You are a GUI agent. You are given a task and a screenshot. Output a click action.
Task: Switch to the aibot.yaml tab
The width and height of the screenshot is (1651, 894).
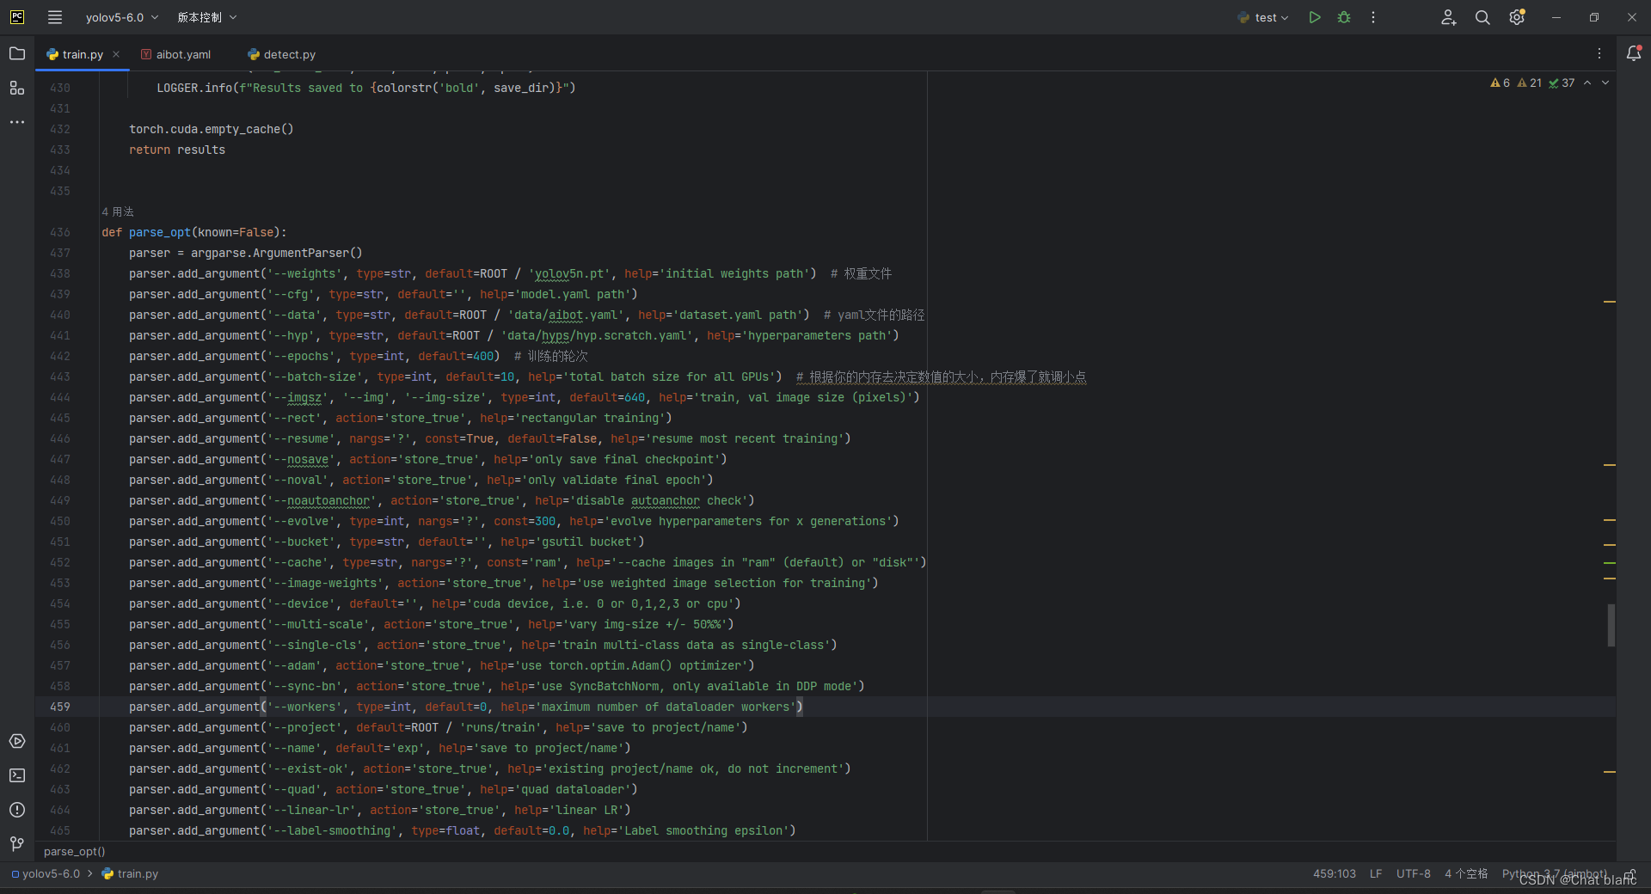pyautogui.click(x=176, y=54)
